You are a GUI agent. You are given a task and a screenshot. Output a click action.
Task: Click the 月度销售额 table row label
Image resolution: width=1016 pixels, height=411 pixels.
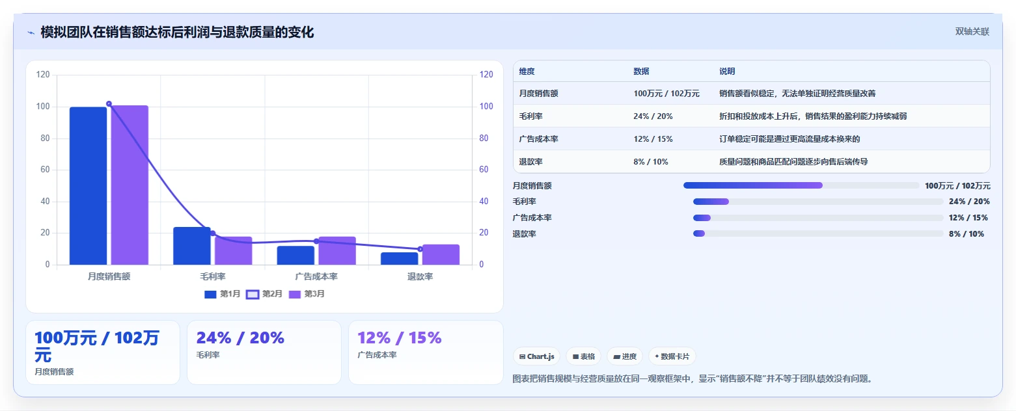pos(538,94)
